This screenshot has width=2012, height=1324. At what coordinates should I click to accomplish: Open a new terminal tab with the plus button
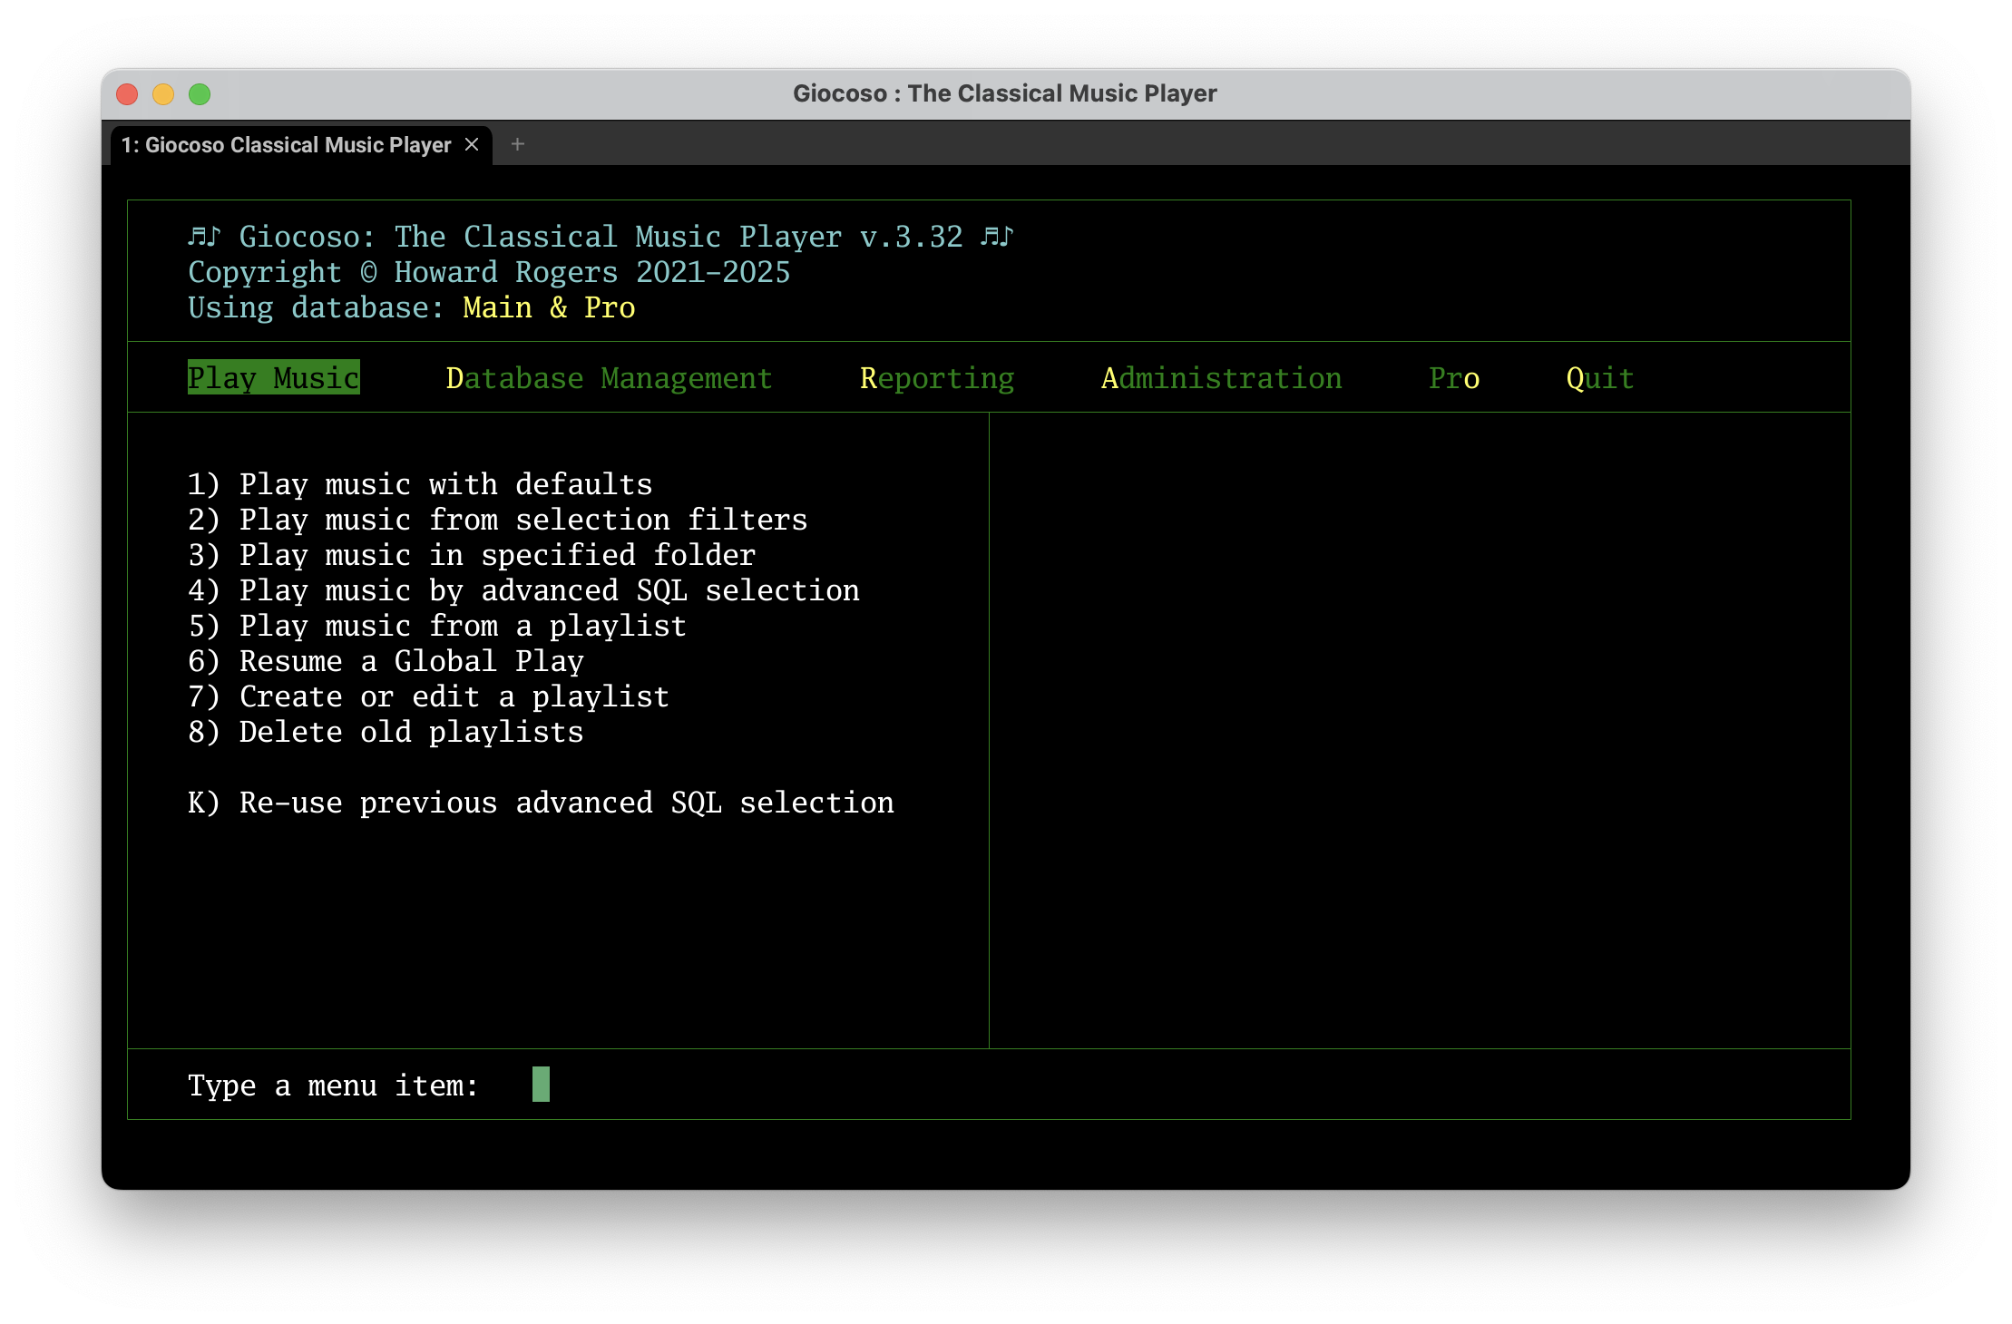tap(518, 144)
